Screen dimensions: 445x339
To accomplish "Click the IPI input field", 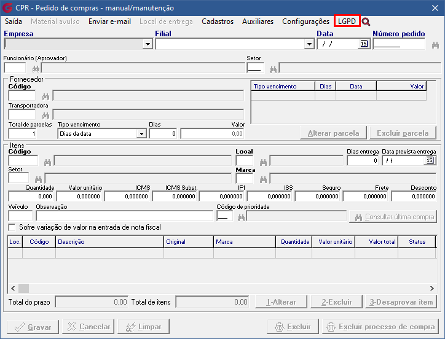I will pyautogui.click(x=222, y=196).
